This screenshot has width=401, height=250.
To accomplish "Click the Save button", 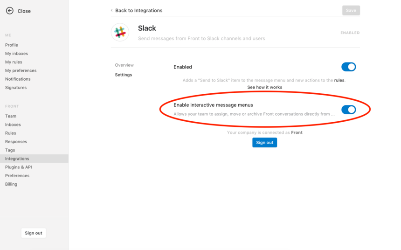I will tap(351, 10).
